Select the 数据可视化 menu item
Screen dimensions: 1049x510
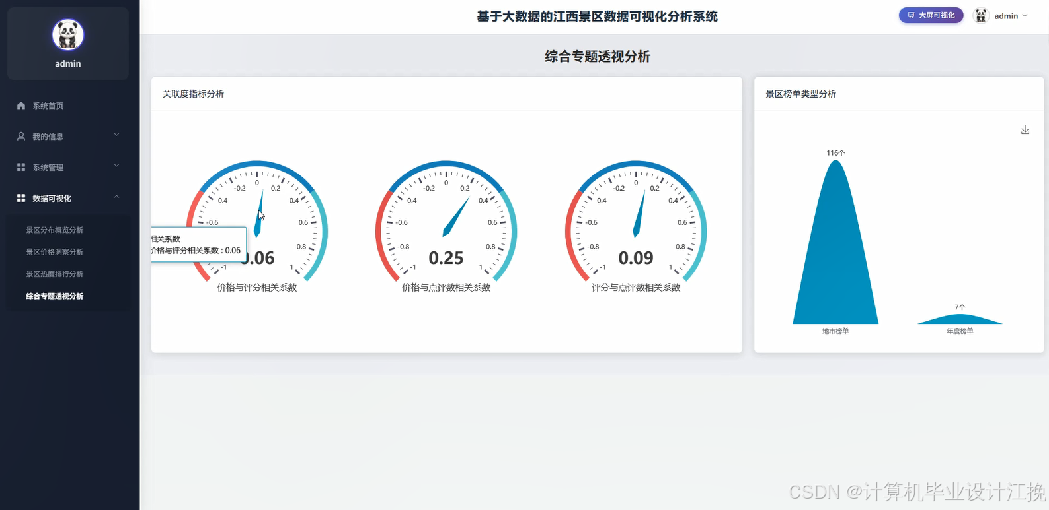(x=69, y=198)
